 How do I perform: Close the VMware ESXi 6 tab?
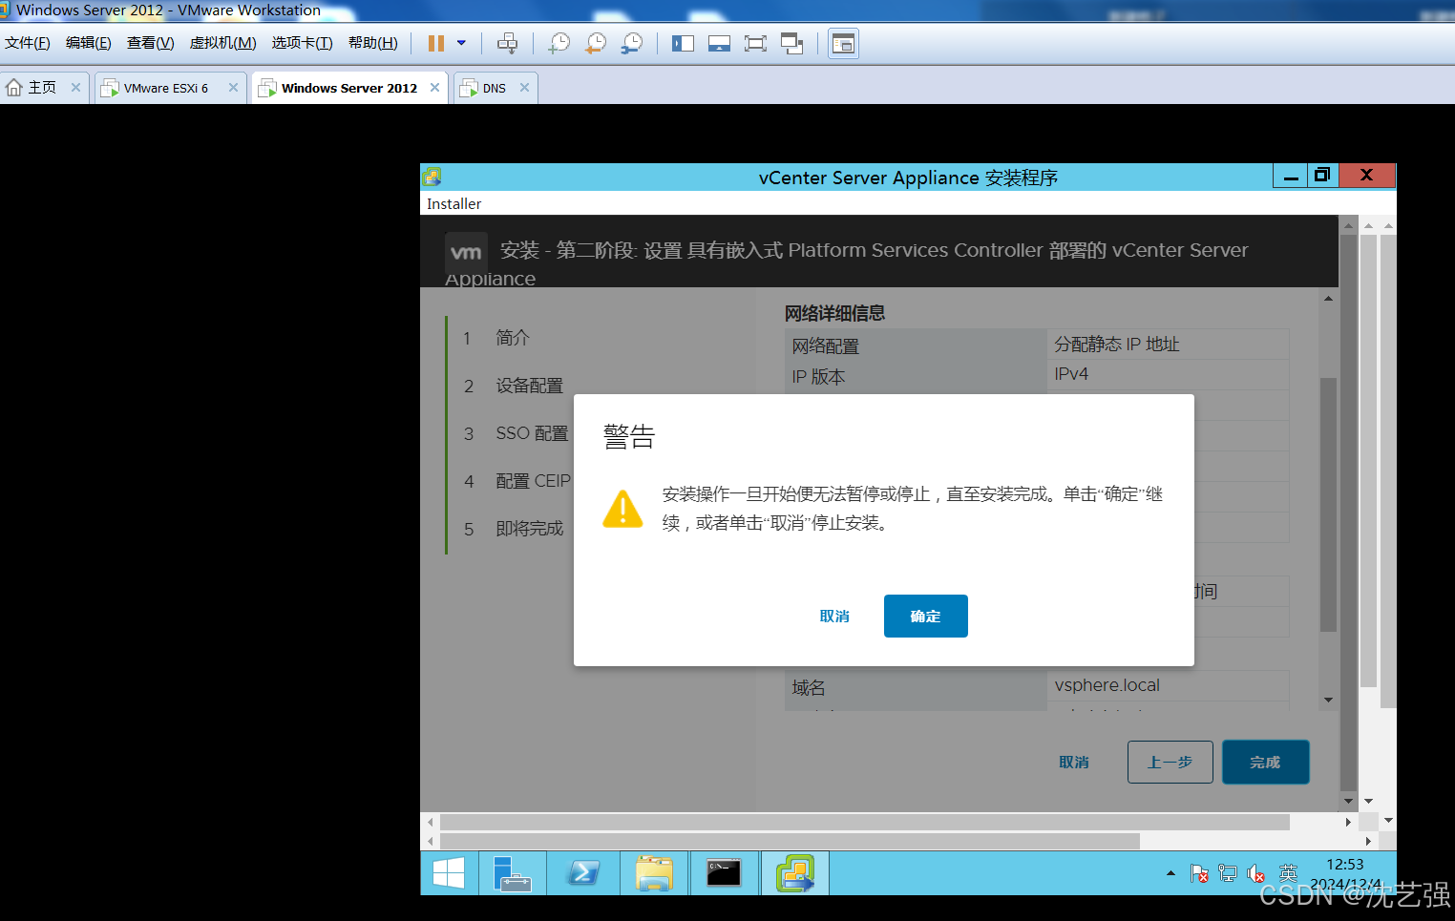(x=233, y=87)
